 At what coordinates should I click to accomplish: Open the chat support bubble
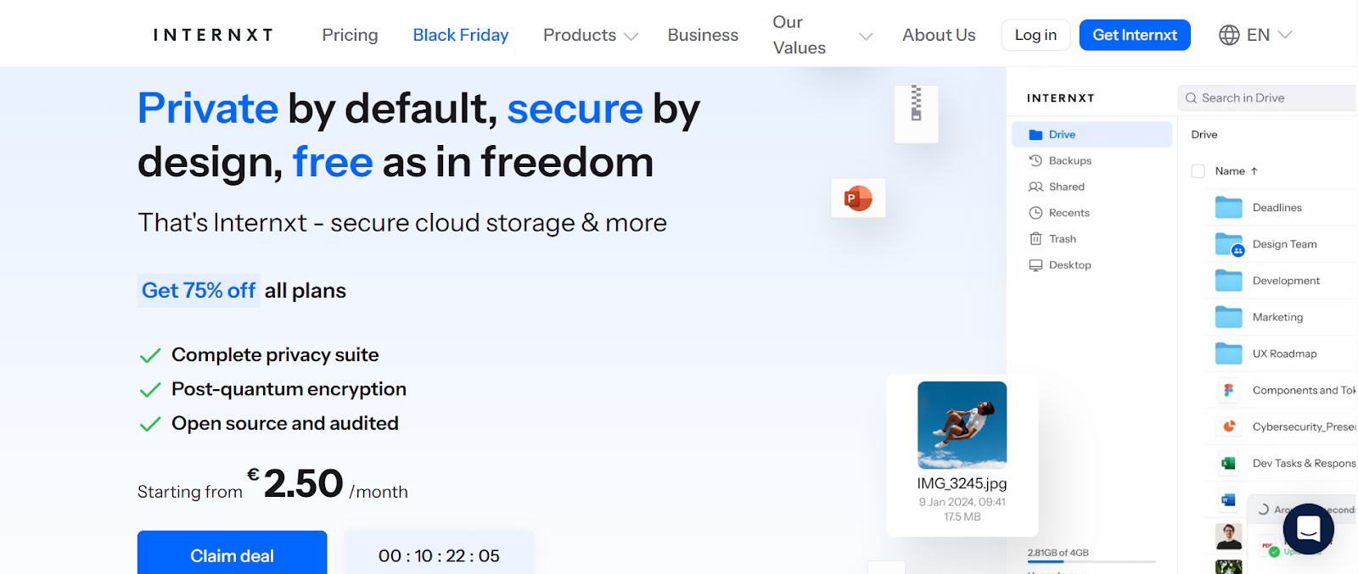[1307, 528]
